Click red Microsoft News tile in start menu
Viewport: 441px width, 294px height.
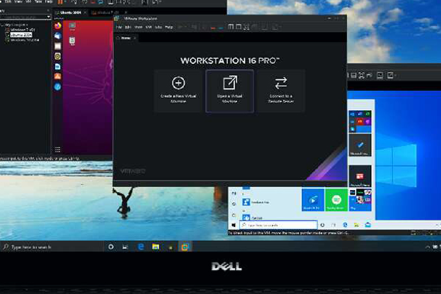click(360, 176)
